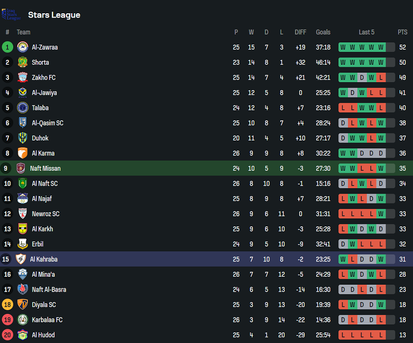Viewport: 413px width, 343px height.
Task: Click Al-Zawraa team crest icon
Action: point(22,47)
